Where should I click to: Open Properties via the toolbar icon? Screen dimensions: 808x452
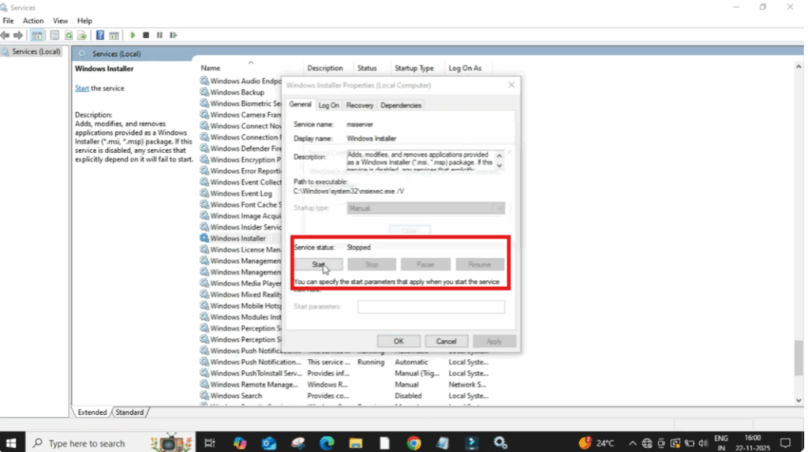click(x=54, y=35)
